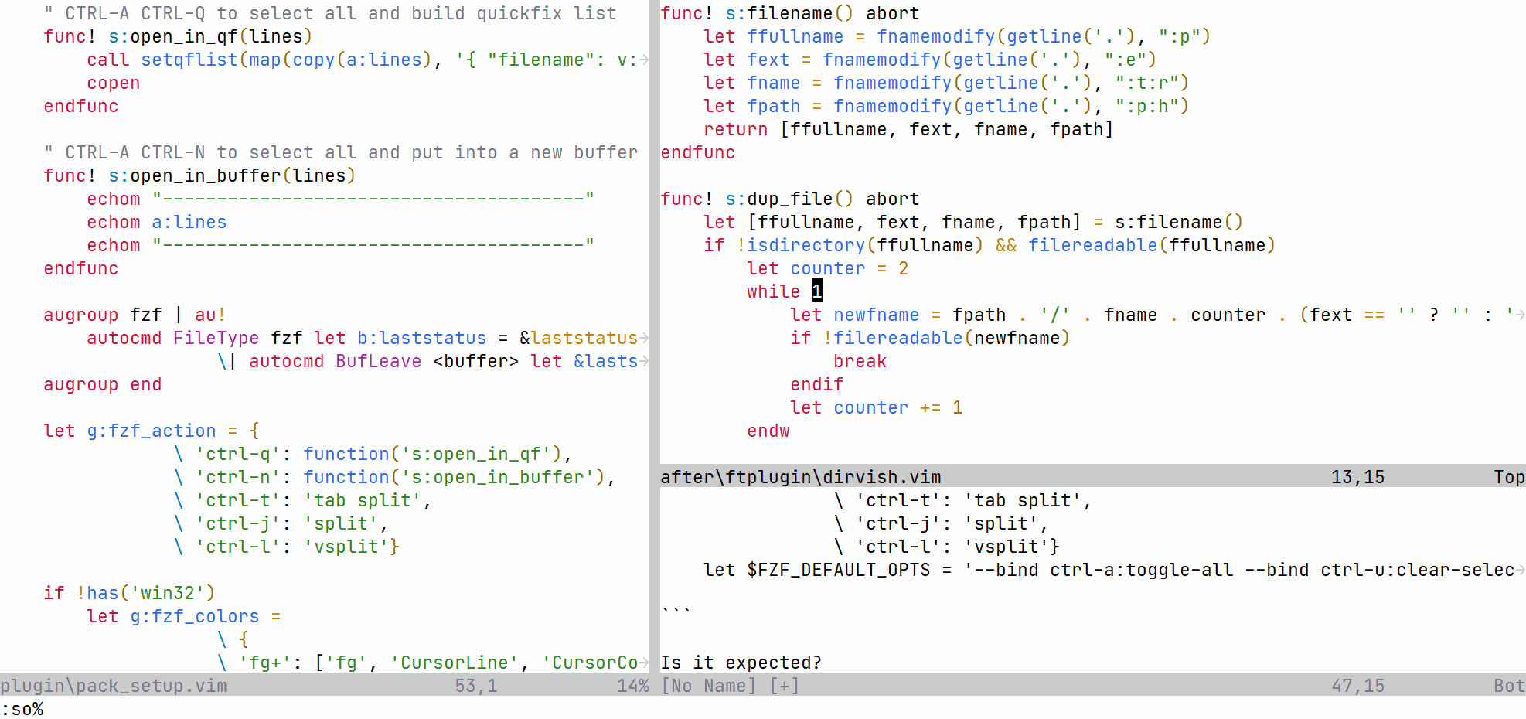
Task: Click the 13,15 ruler position
Action: click(1358, 477)
